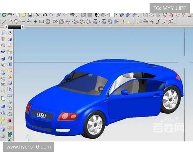Select the Arc curve tool
The image size is (193, 155).
click(x=10, y=22)
